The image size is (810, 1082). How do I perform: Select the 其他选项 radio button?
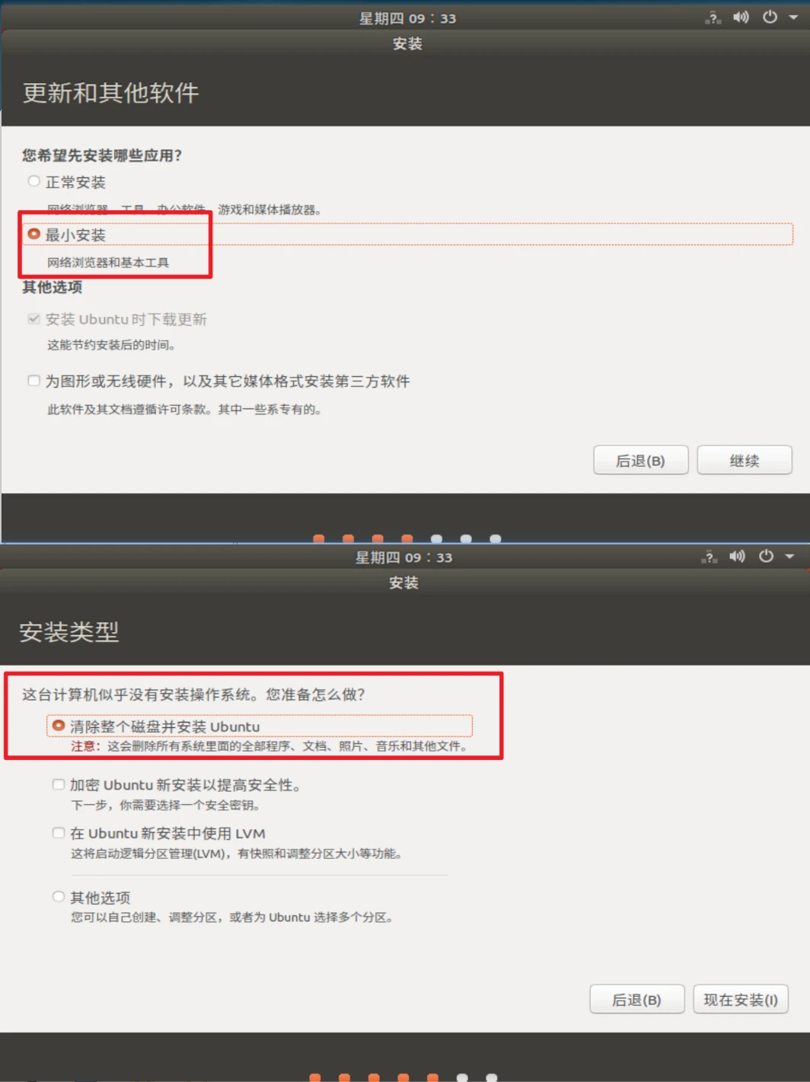pyautogui.click(x=58, y=896)
